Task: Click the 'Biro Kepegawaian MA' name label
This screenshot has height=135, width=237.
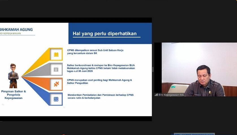Action: tap(171, 95)
